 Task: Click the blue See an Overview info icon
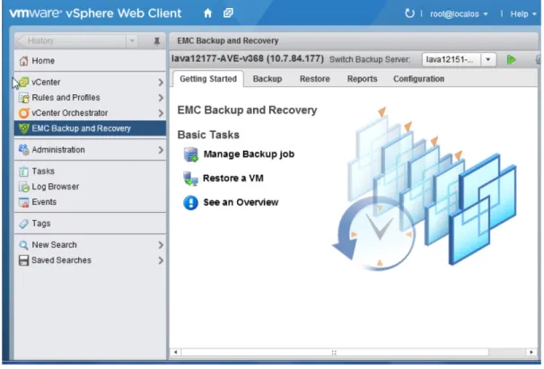click(x=190, y=202)
